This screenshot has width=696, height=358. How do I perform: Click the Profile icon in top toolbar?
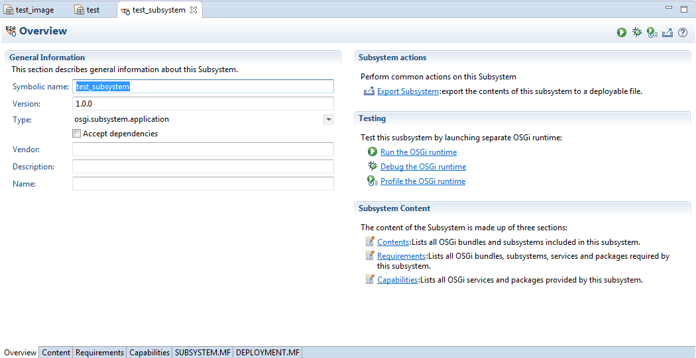pyautogui.click(x=652, y=32)
